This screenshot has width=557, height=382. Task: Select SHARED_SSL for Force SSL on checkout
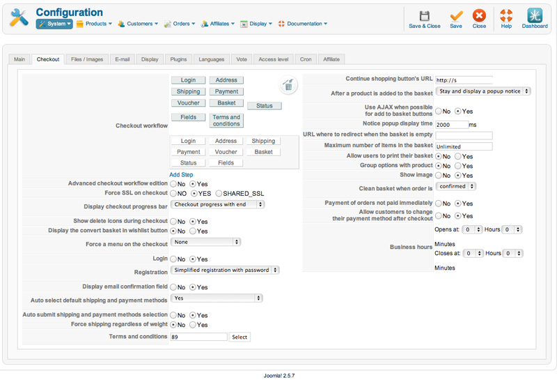pos(219,193)
